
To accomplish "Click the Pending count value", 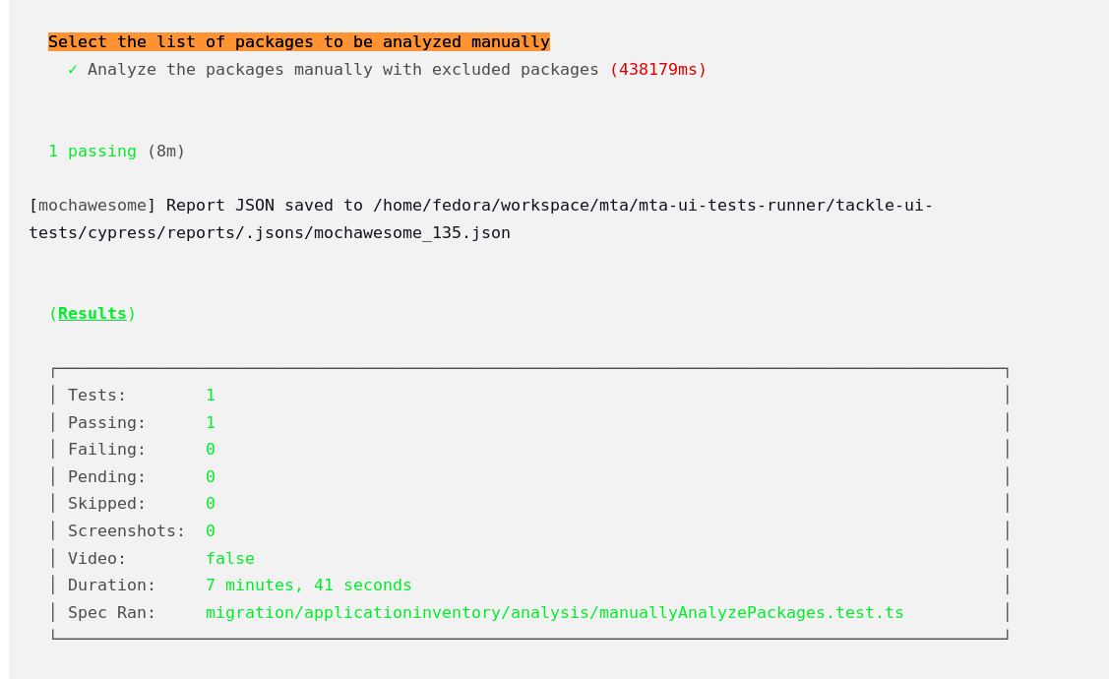I will (x=211, y=477).
